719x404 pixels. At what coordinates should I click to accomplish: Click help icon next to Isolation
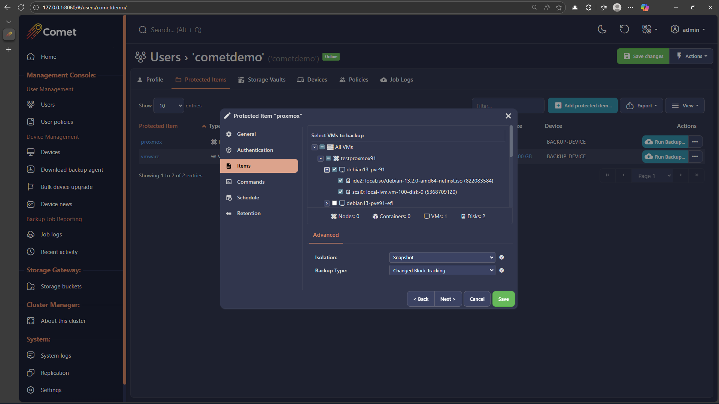501,257
